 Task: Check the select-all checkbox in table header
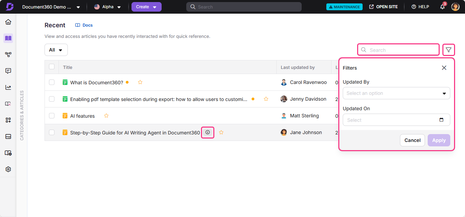(52, 67)
